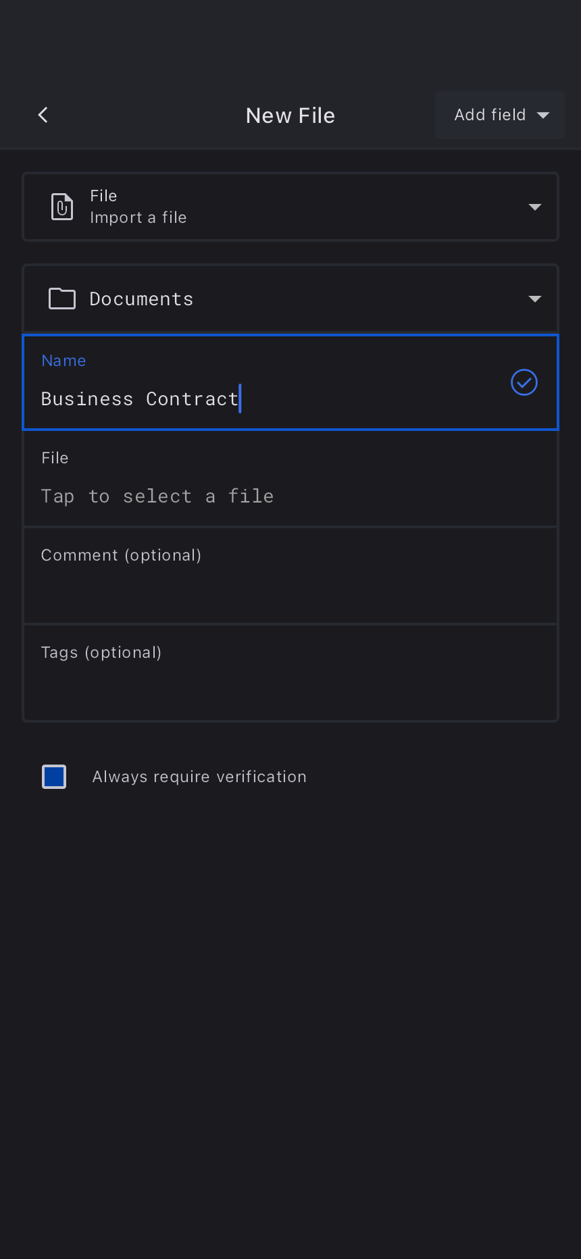Expand the Documents folder dropdown arrow

tap(535, 299)
